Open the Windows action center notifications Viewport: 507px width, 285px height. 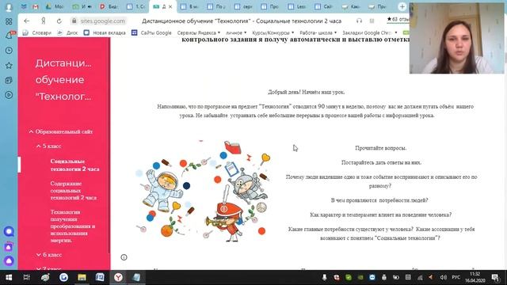(495, 277)
